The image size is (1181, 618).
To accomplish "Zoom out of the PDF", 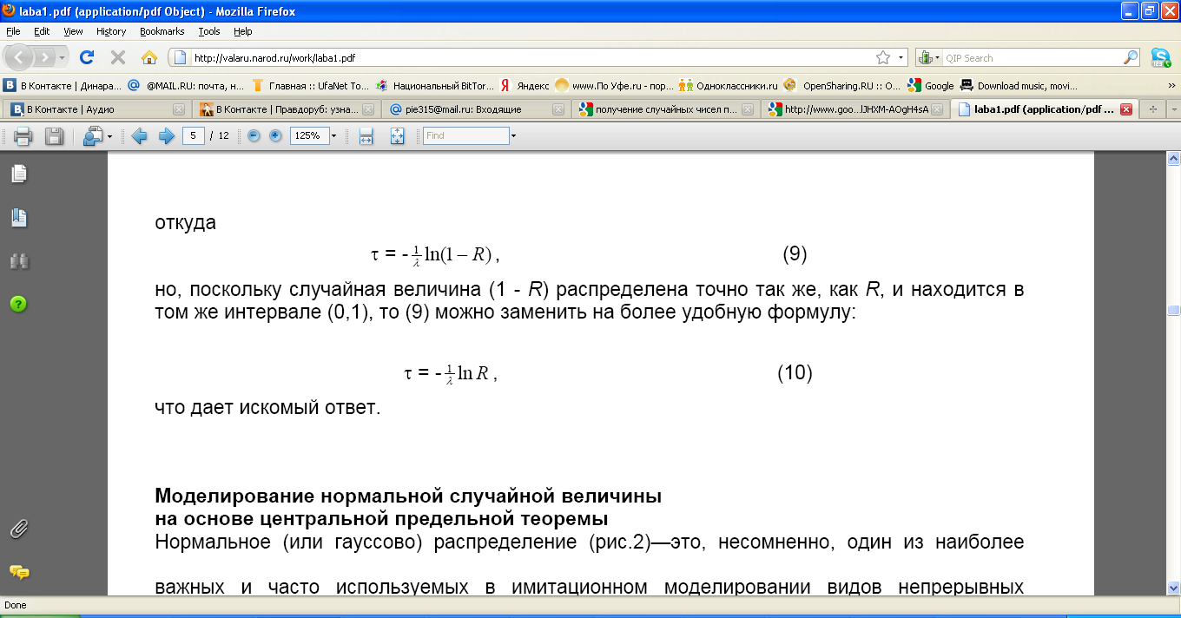I will coord(254,136).
